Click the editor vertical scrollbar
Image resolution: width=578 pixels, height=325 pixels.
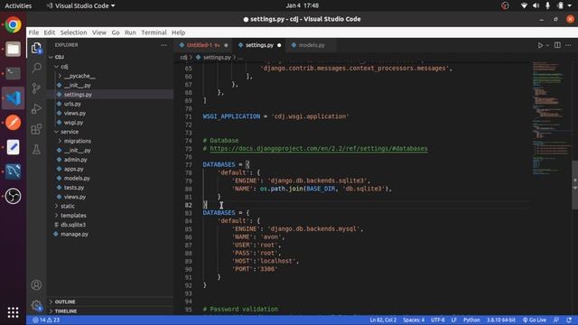(x=574, y=185)
